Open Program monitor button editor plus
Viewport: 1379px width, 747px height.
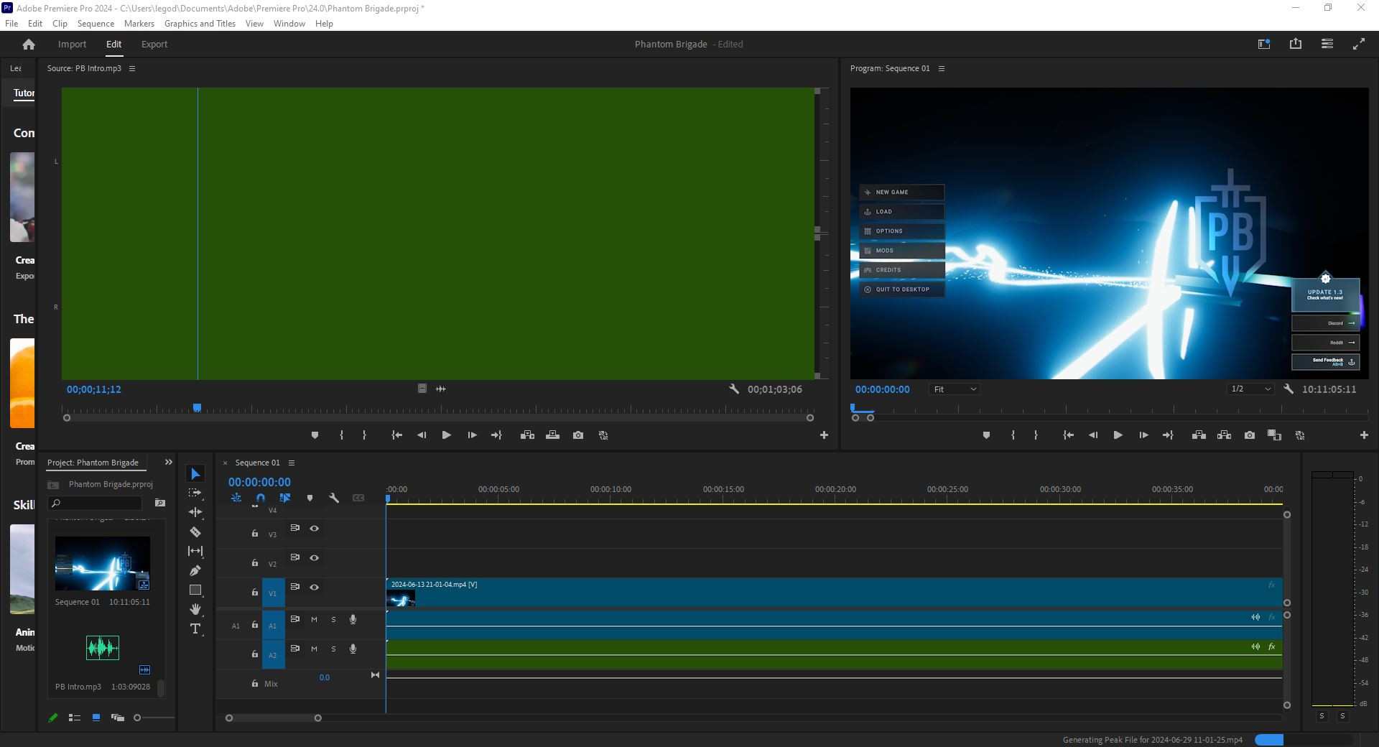coord(1364,435)
